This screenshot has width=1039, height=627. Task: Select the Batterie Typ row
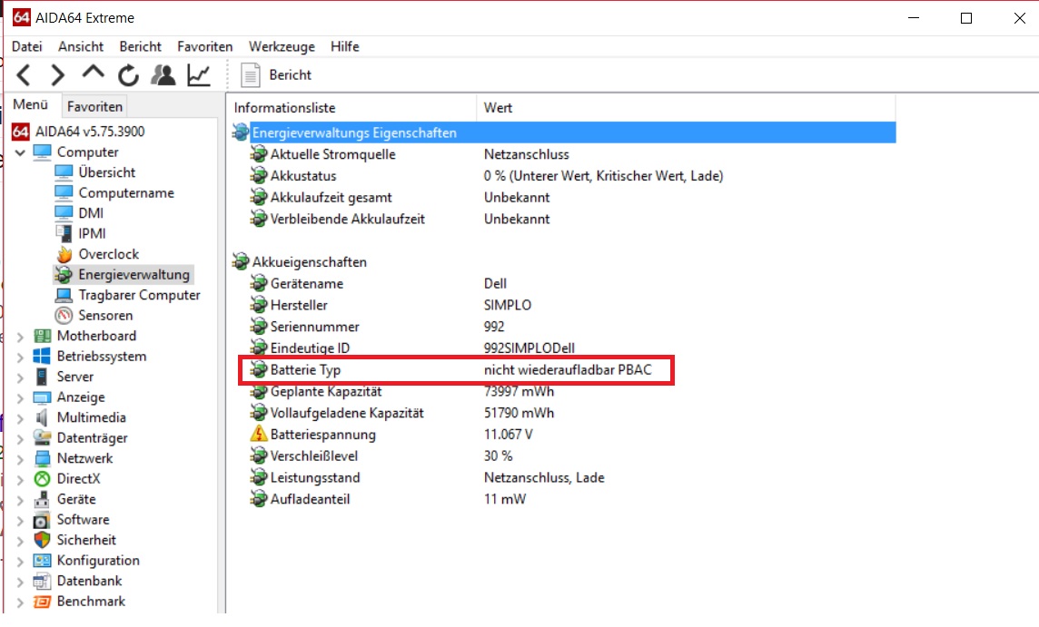(457, 369)
